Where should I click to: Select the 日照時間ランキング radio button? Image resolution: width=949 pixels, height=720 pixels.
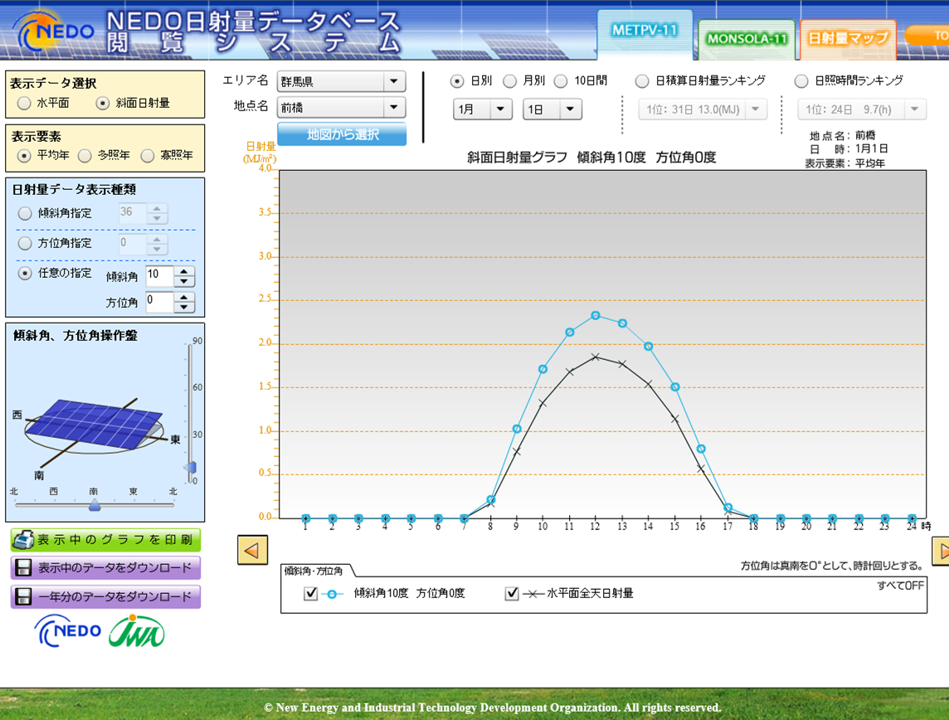[801, 81]
